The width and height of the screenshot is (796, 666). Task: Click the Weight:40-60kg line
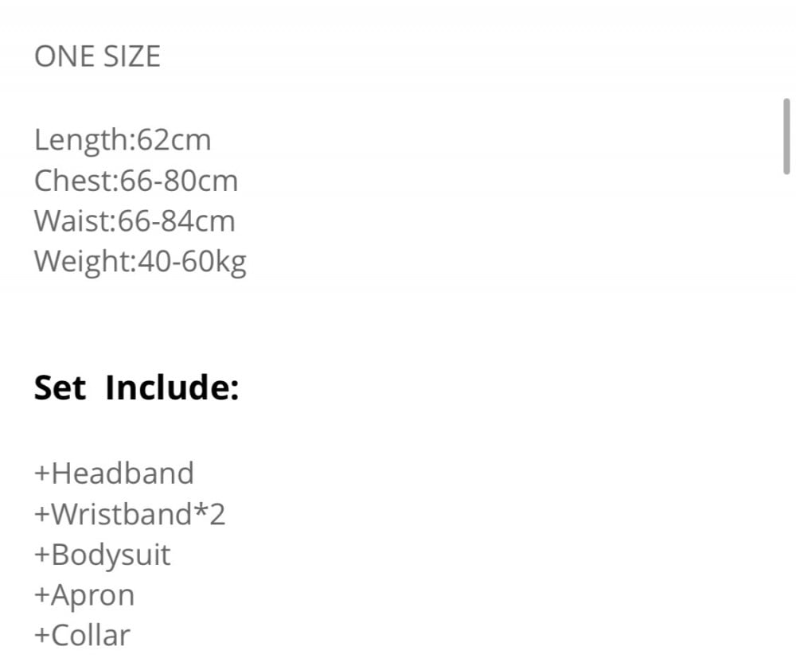click(140, 263)
